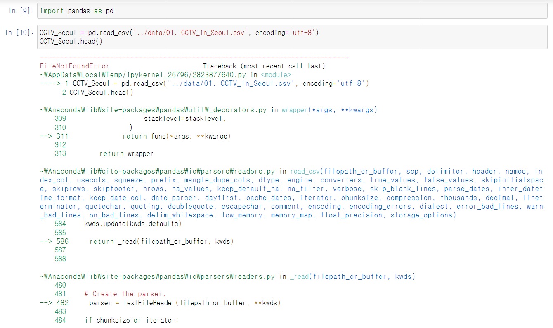This screenshot has width=553, height=328.
Task: Click 'low_memory' parameter in signature
Action: tap(242, 215)
